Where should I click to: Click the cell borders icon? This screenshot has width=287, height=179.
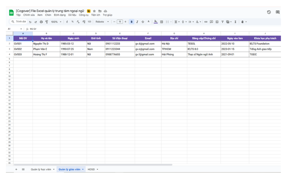point(161,22)
